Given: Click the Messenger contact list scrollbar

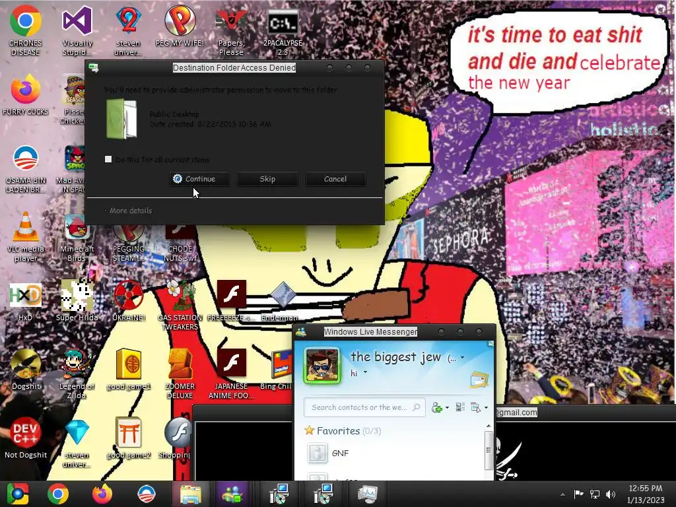Looking at the screenshot, I should click(489, 449).
